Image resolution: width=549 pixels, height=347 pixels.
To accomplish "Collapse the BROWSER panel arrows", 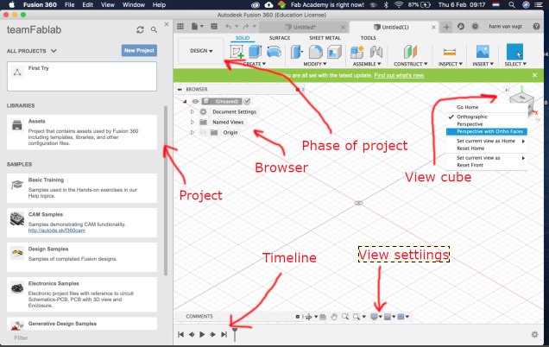I will tap(180, 90).
